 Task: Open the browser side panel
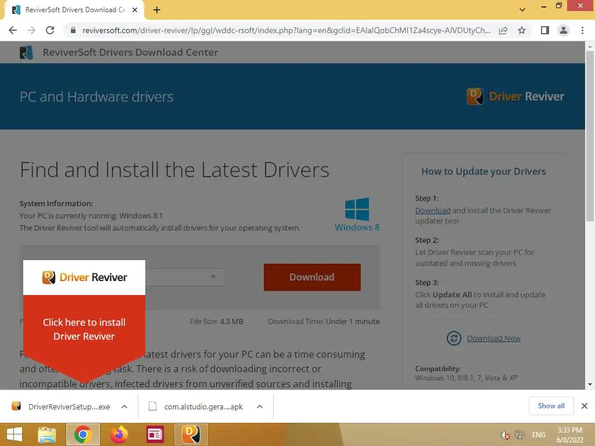click(x=545, y=30)
